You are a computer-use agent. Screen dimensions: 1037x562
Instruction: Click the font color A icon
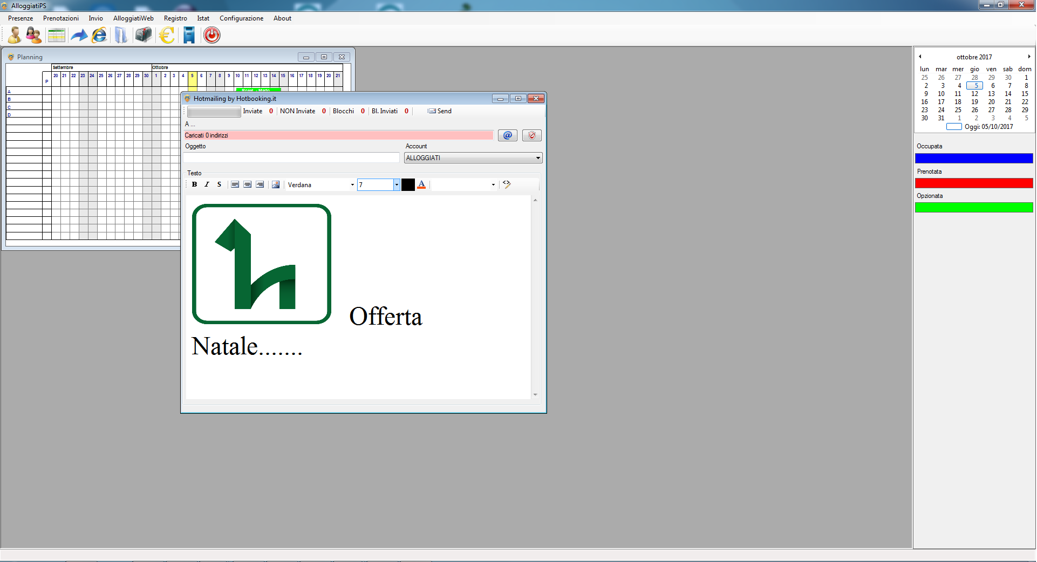pos(421,184)
